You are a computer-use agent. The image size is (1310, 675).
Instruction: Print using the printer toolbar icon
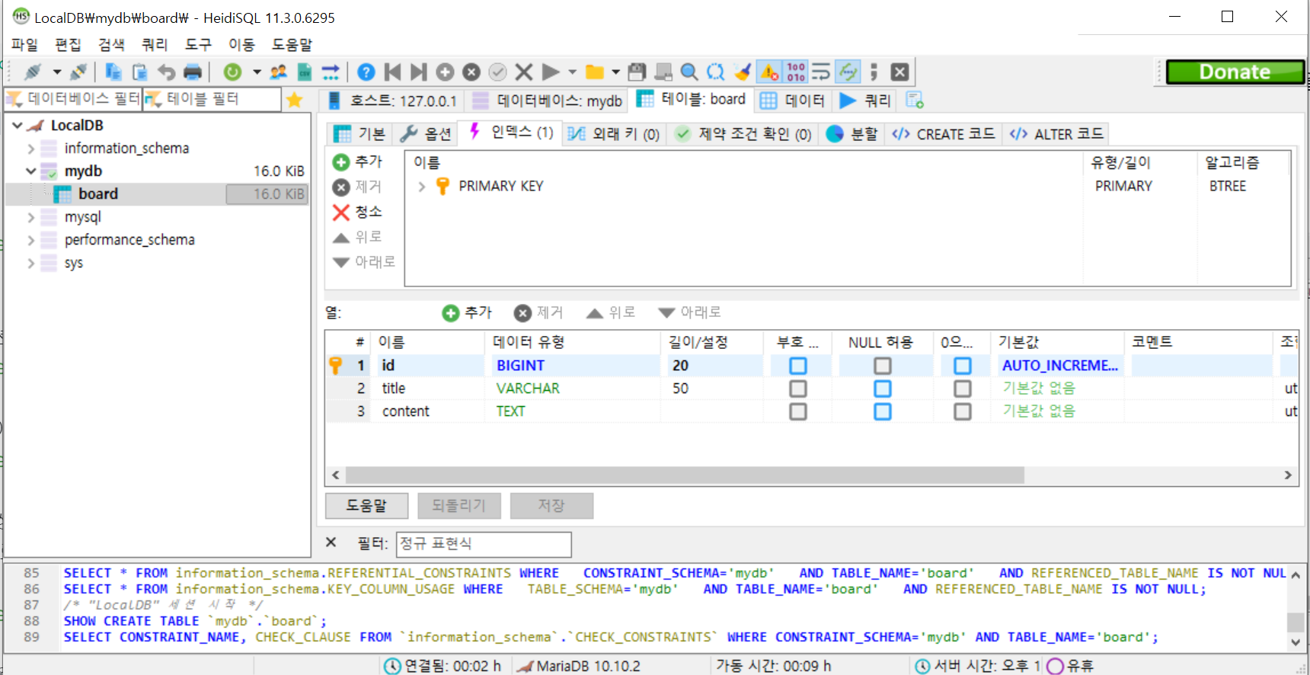tap(193, 72)
